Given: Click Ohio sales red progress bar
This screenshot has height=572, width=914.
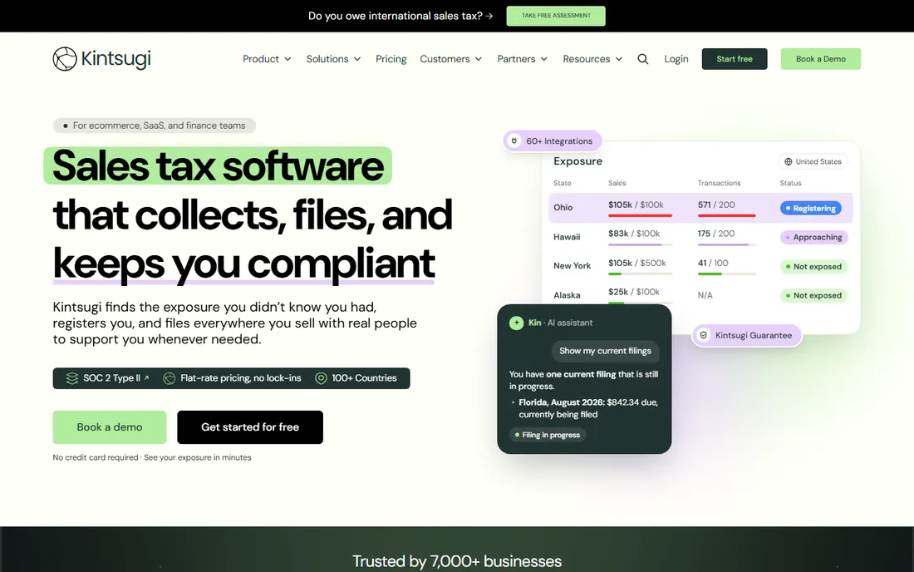Looking at the screenshot, I should [x=640, y=215].
